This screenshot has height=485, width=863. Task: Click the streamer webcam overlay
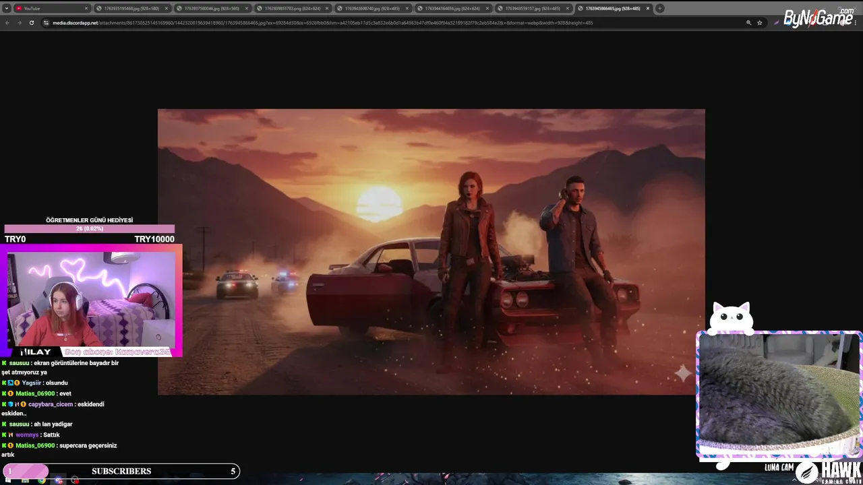click(x=91, y=299)
